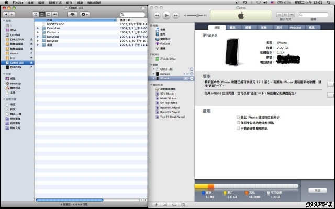Expand the Recycler folder
335x209 pixels.
(38, 41)
